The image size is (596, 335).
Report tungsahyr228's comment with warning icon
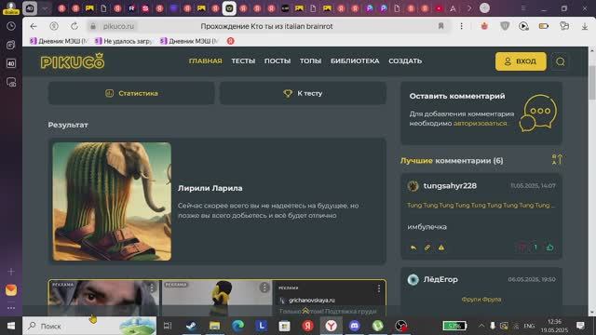tap(440, 248)
